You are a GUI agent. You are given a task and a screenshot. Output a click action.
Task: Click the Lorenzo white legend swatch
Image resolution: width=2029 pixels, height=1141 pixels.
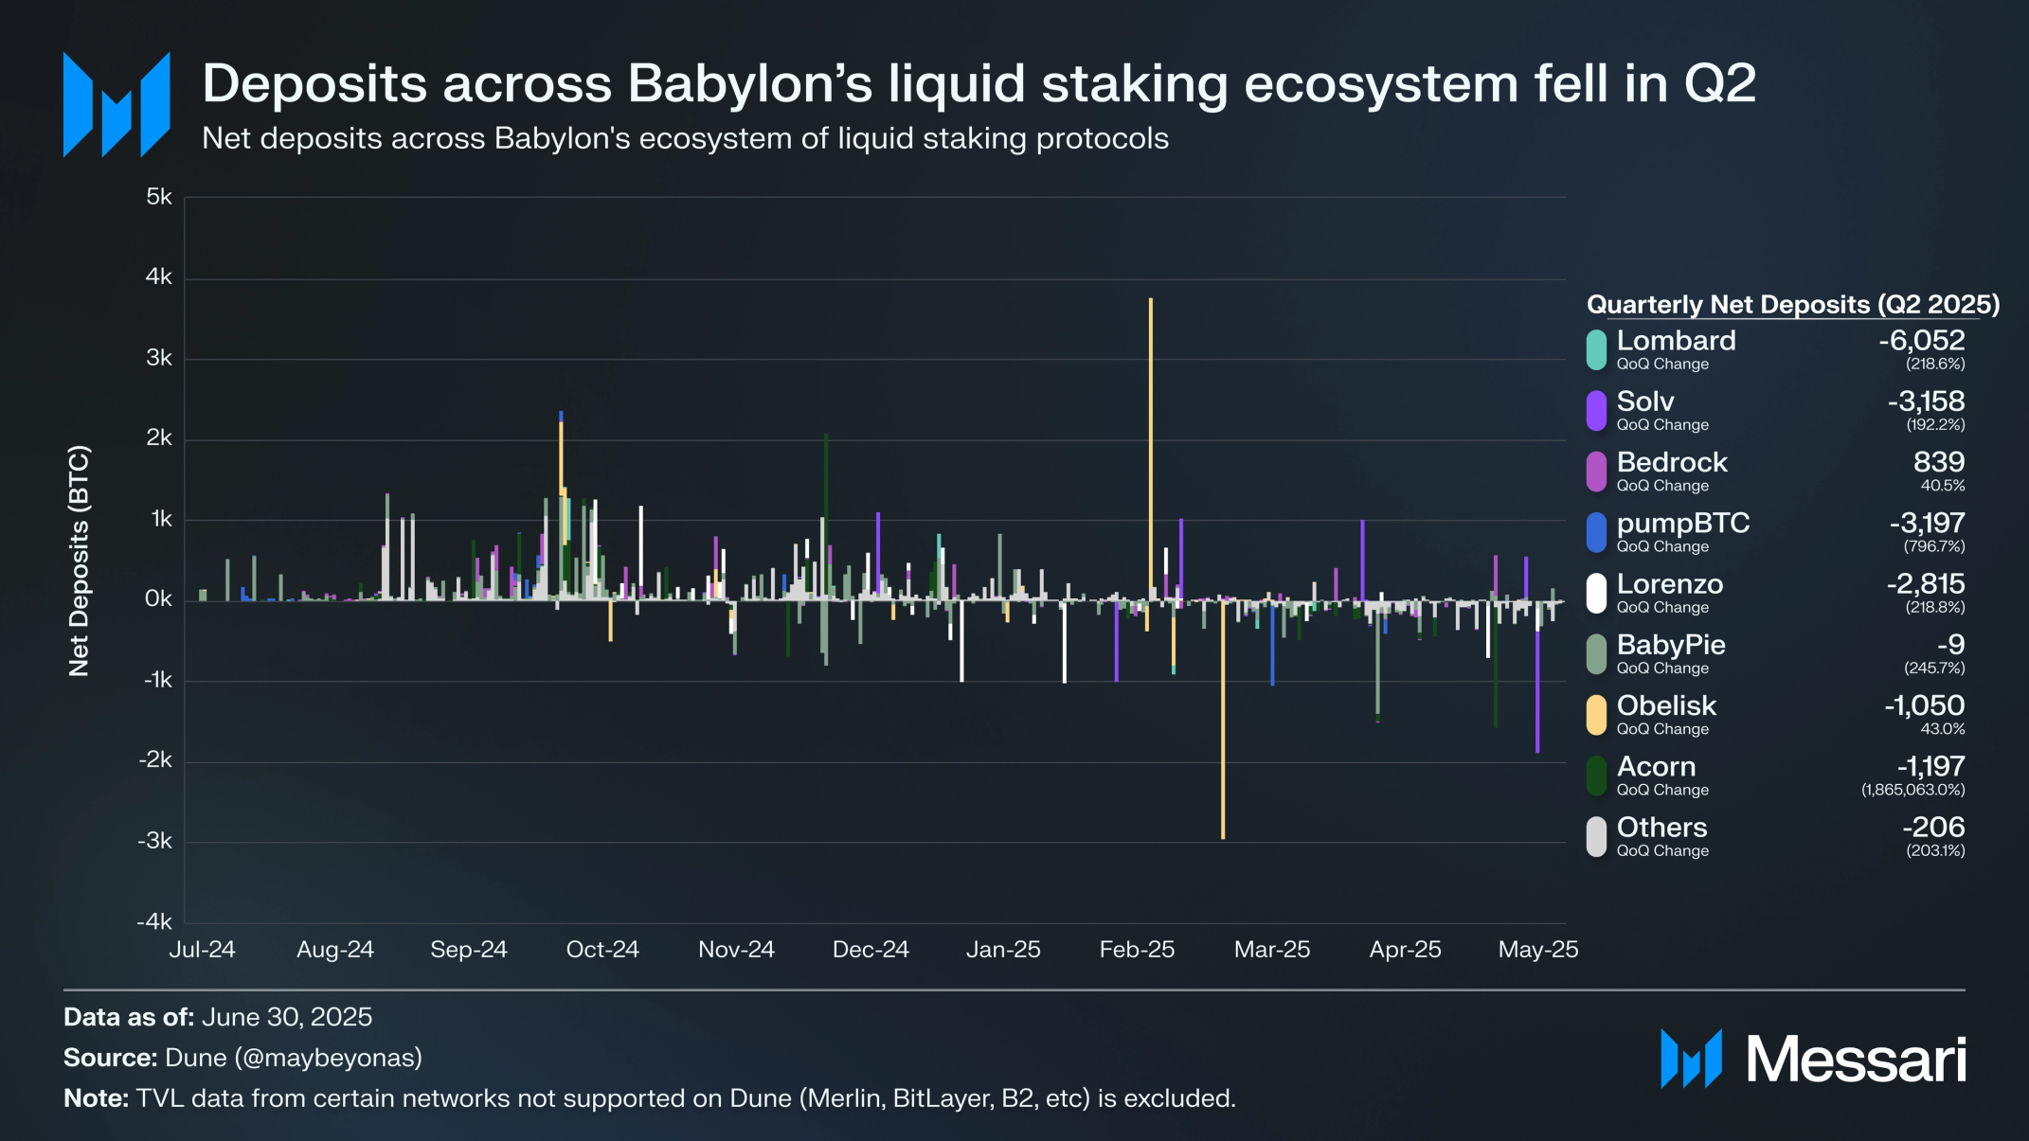(x=1596, y=593)
